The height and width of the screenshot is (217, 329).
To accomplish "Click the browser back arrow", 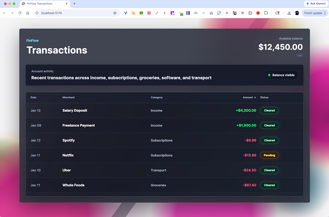I will (x=4, y=13).
